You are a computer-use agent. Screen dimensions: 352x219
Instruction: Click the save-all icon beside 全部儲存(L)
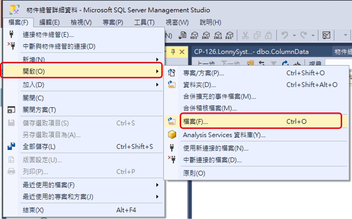point(11,146)
